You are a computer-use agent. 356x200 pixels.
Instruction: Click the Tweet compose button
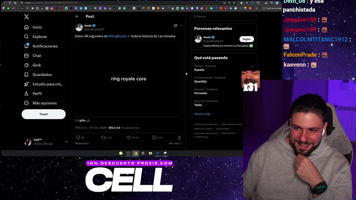tap(44, 114)
